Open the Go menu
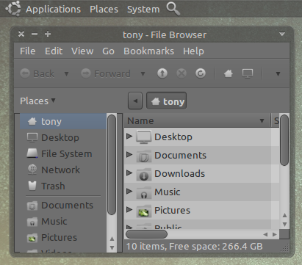This screenshot has height=265, width=302. click(108, 51)
